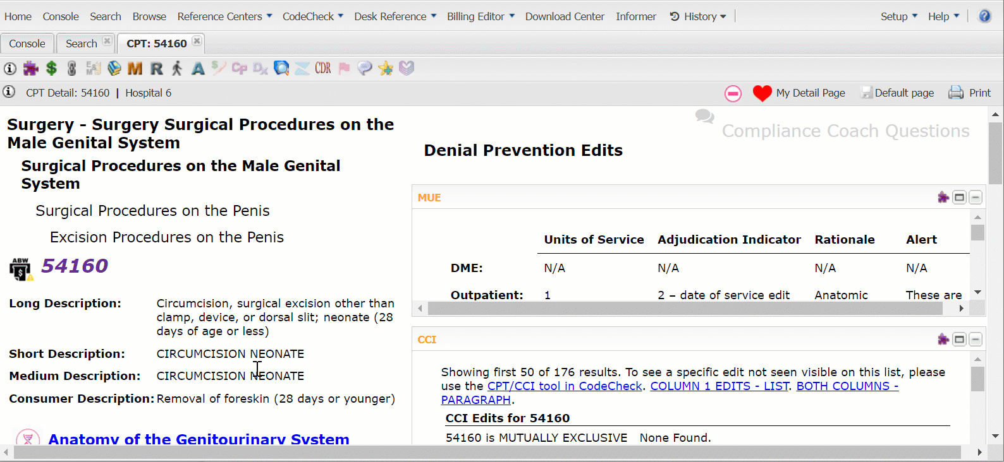Expand the Reference Centers dropdown menu
This screenshot has width=1004, height=462.
224,16
